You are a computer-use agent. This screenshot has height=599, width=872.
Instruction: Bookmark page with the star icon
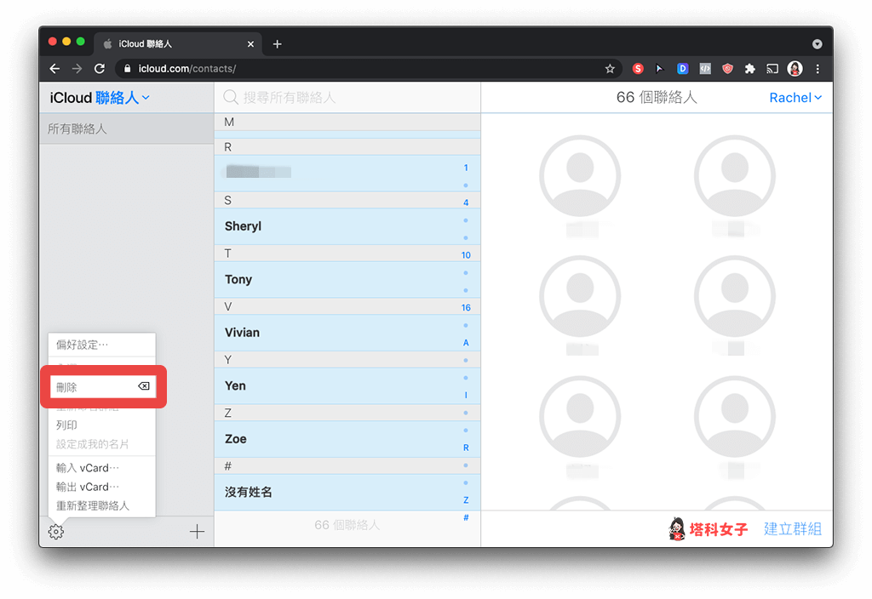[x=610, y=69]
